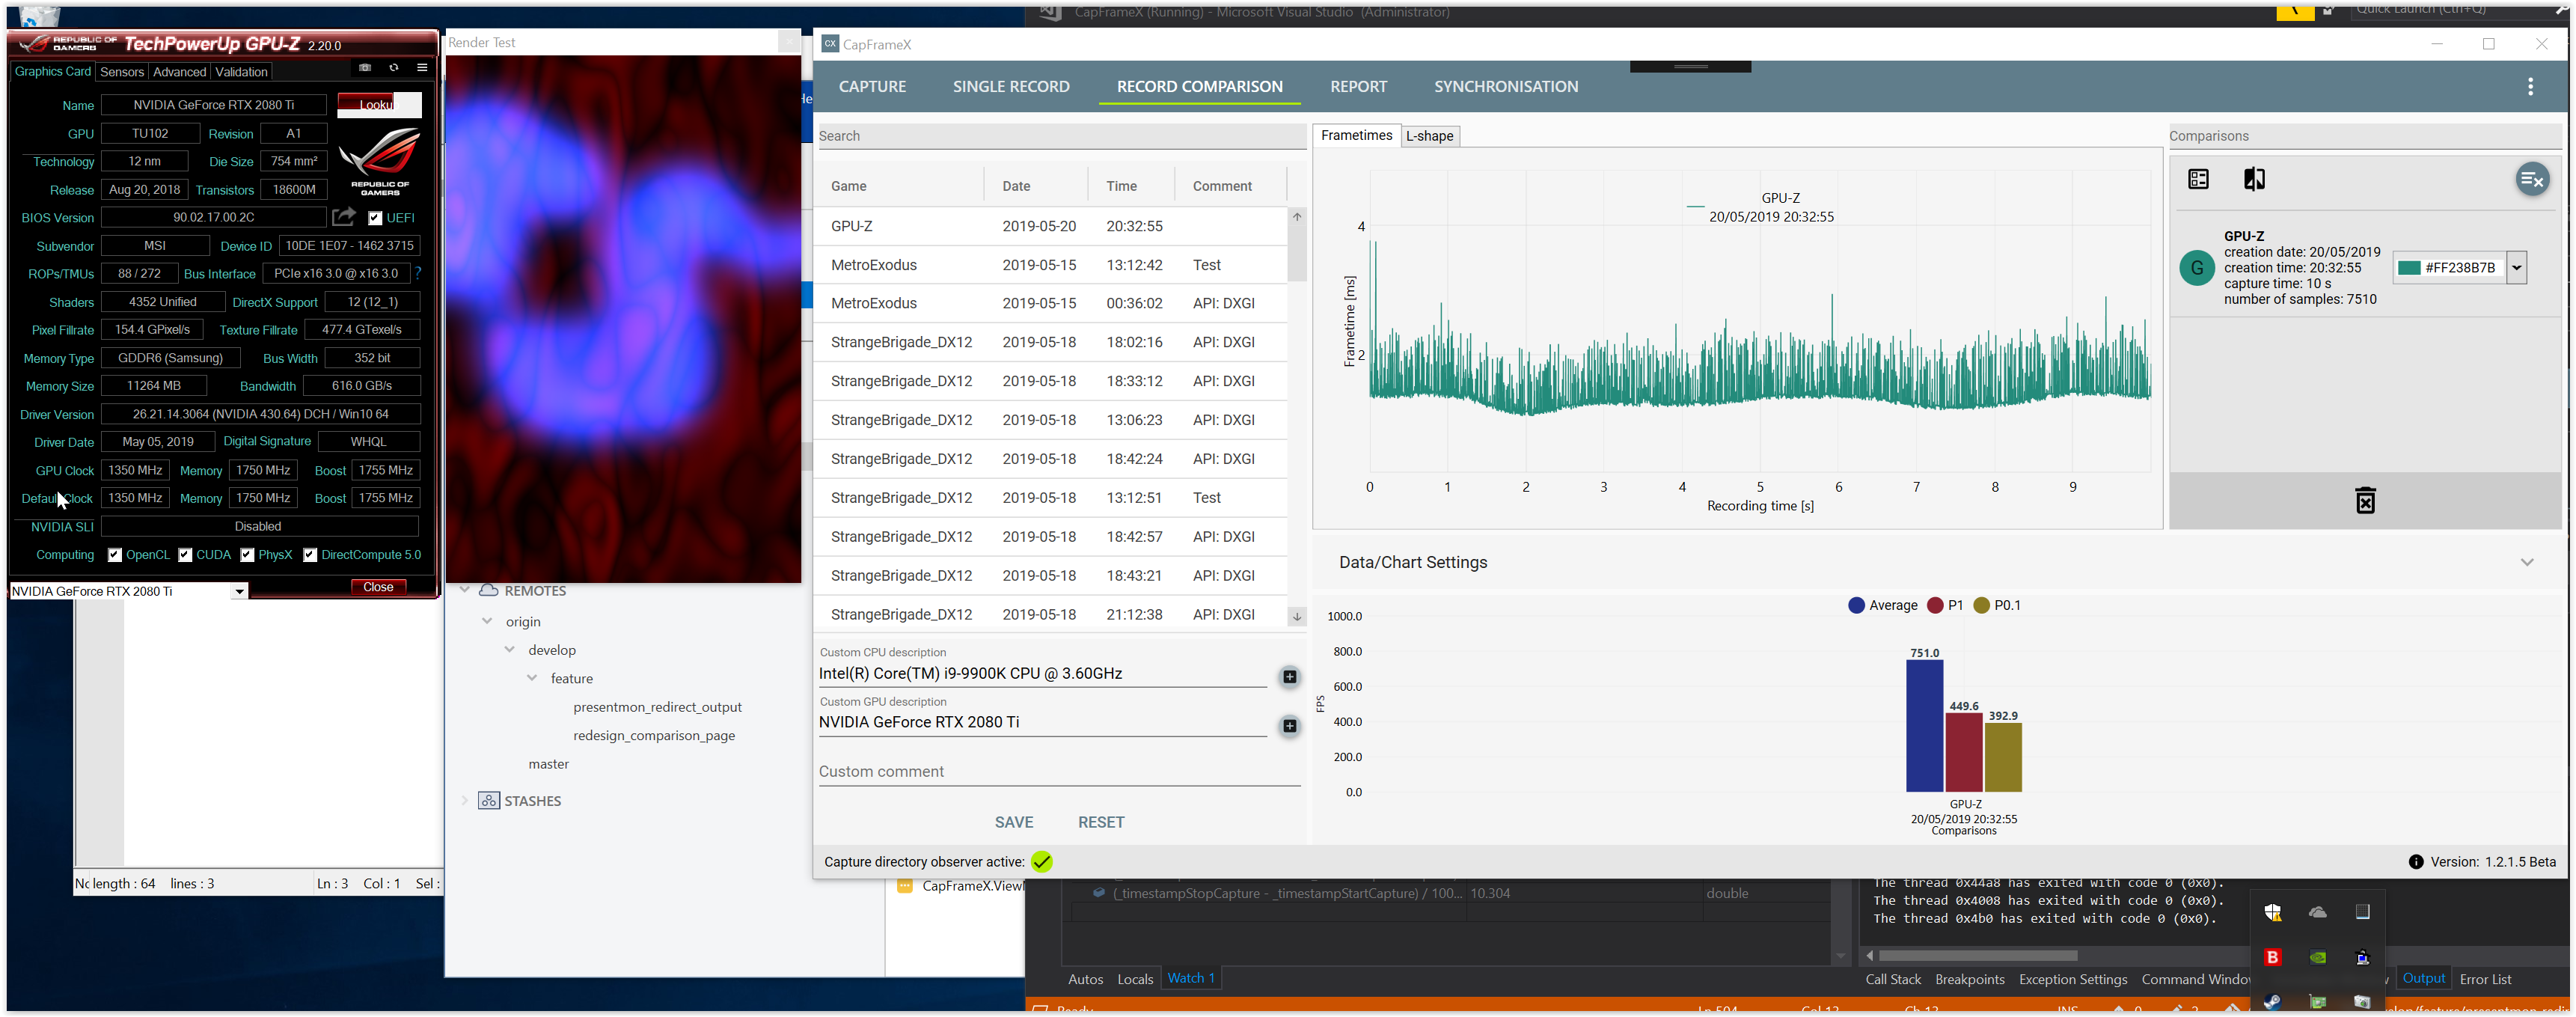Screen dimensions: 2576x1017
Task: Click the Lookup button in GPU-Z
Action: (x=379, y=105)
